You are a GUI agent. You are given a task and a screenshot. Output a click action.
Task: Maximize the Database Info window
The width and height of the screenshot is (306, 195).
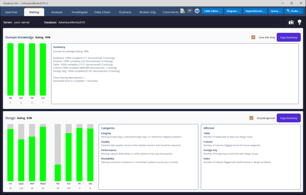click(x=292, y=3)
